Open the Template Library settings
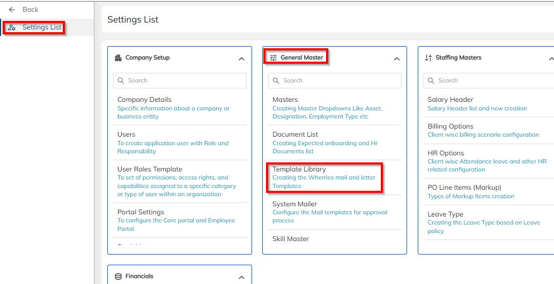554x284 pixels. click(299, 169)
